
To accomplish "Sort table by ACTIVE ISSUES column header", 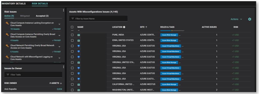I will point(209,27).
